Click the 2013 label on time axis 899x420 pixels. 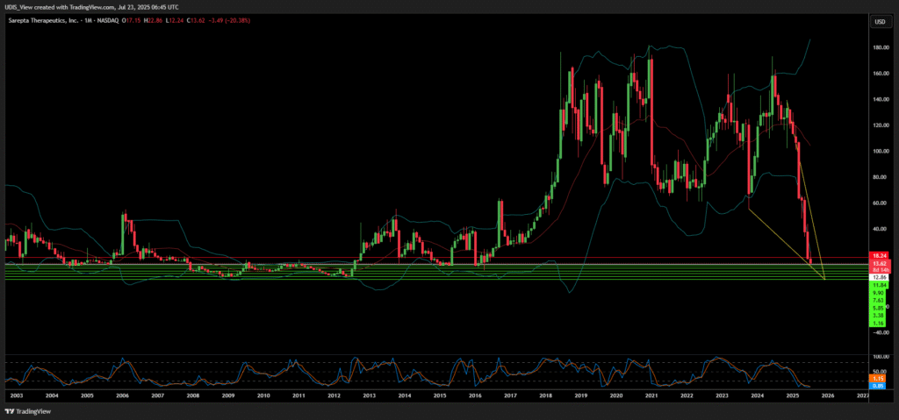tap(369, 396)
